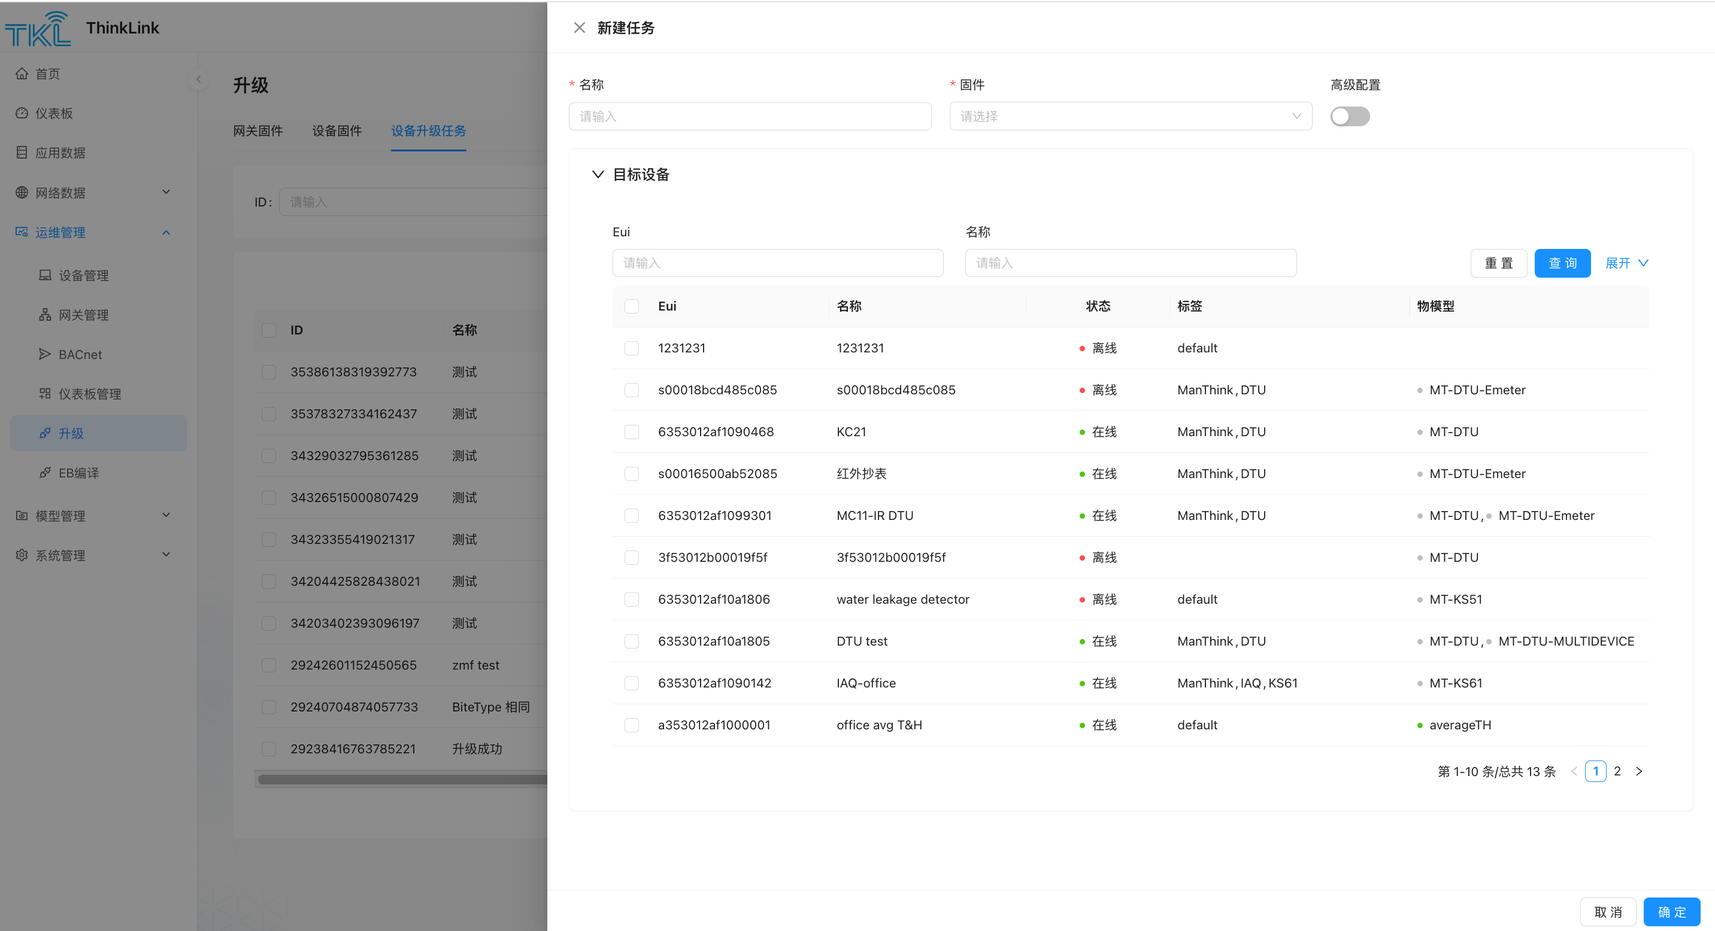Click the BACnet arrow icon
Screen dimensions: 1715x931
44,354
